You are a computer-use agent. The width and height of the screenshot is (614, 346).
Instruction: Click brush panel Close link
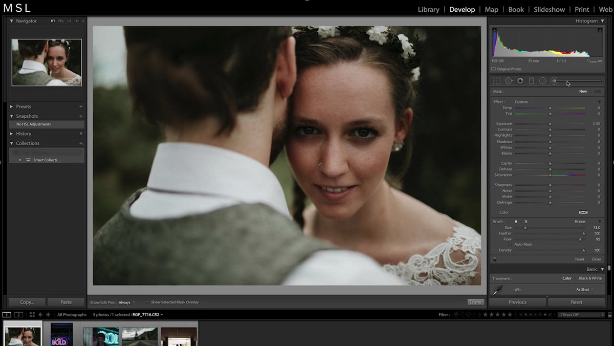pos(597,259)
